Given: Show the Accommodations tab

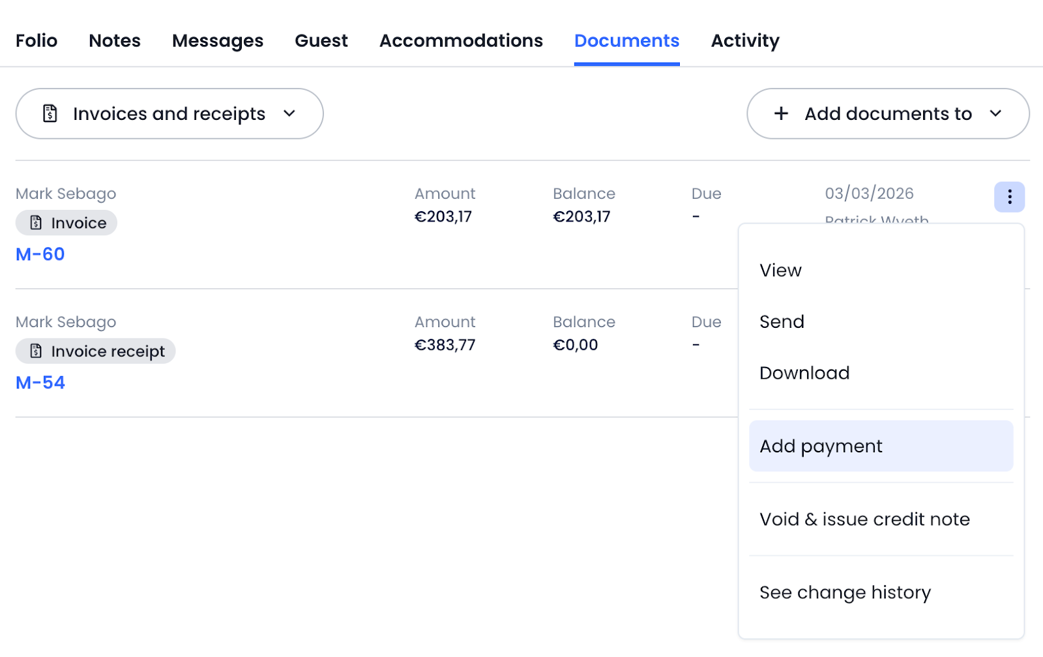Looking at the screenshot, I should 461,40.
